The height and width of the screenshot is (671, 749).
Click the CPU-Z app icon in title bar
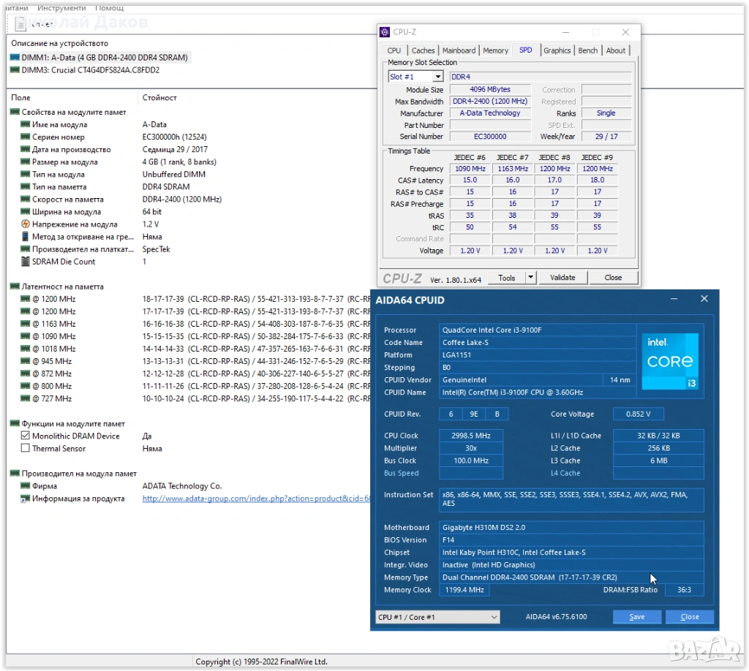coord(385,32)
